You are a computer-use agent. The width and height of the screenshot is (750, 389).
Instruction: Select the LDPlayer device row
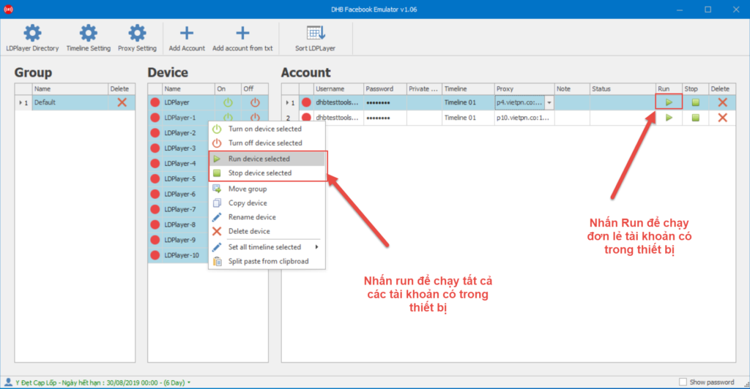point(208,102)
